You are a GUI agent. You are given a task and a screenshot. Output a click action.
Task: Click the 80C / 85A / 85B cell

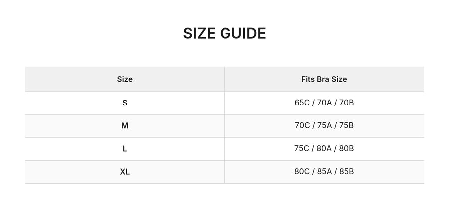pyautogui.click(x=324, y=172)
